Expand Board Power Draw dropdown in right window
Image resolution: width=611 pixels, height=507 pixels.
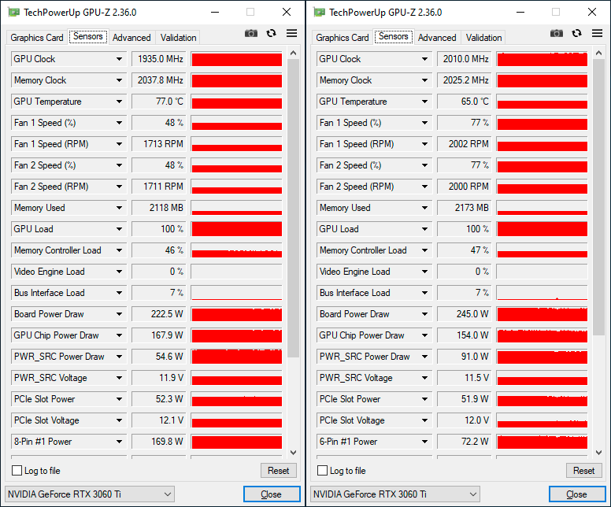coord(425,314)
